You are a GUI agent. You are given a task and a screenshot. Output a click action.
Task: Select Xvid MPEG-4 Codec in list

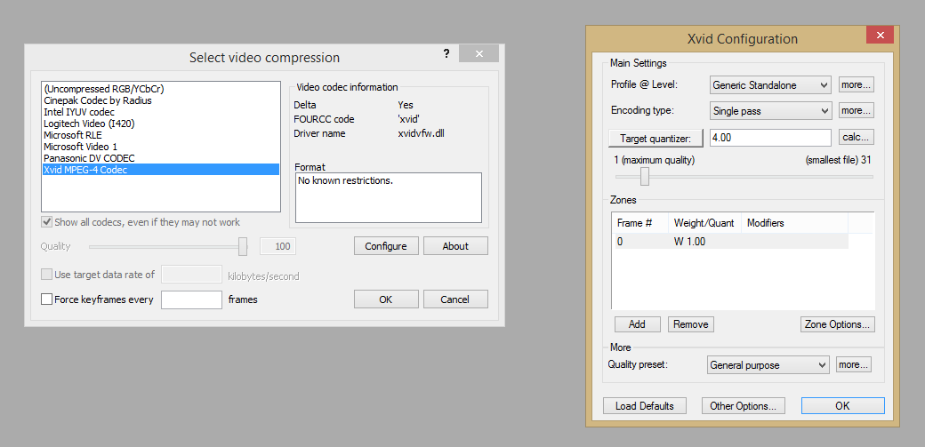(x=85, y=169)
